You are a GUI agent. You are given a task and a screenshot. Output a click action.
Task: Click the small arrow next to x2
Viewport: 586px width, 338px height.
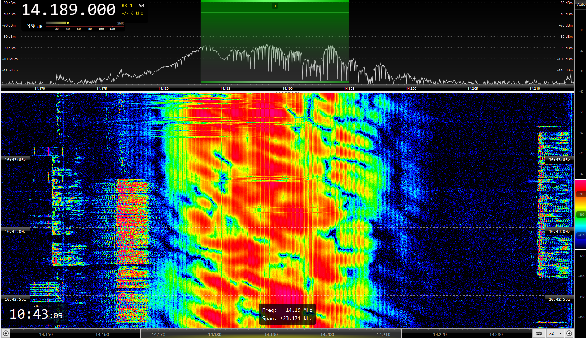[x=560, y=333]
